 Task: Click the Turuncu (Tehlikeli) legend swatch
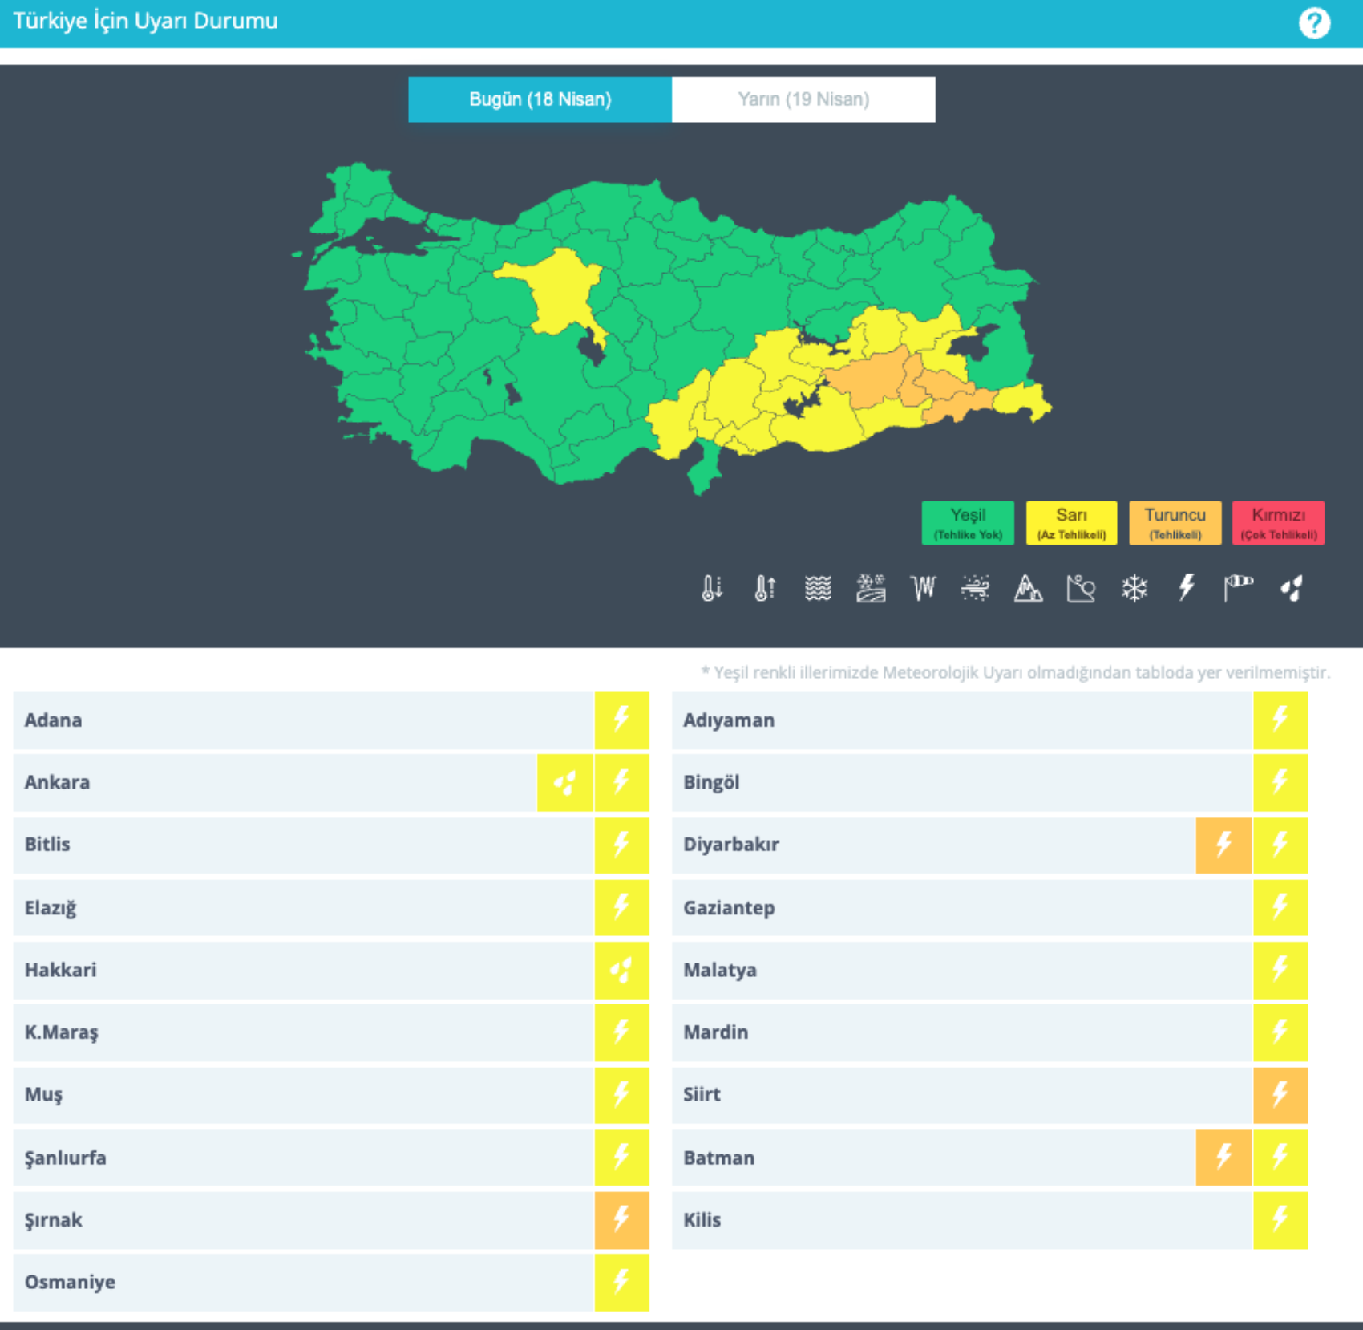pos(1175,523)
